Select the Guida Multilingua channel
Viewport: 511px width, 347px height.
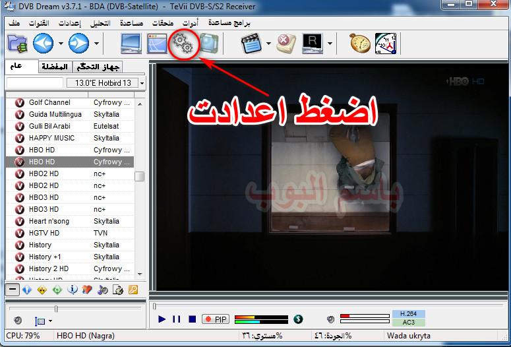(x=70, y=115)
